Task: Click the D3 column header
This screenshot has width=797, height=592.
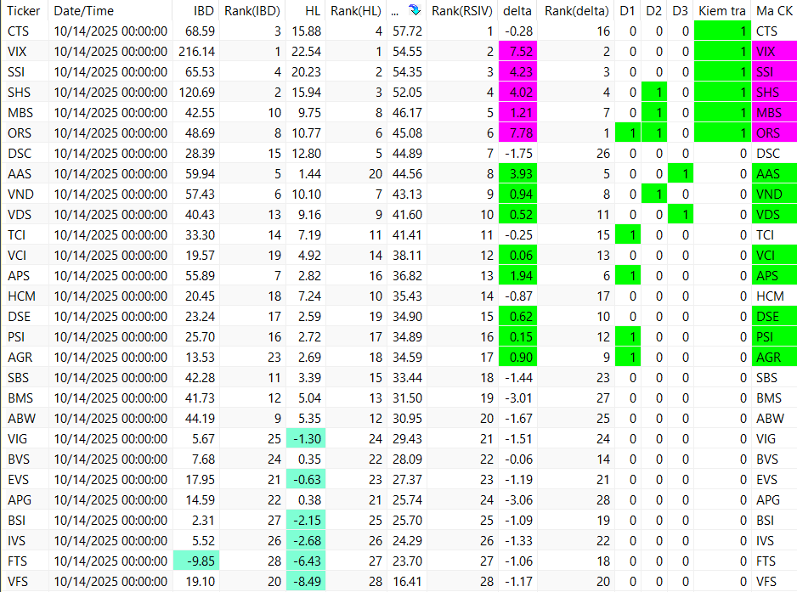Action: (x=680, y=11)
